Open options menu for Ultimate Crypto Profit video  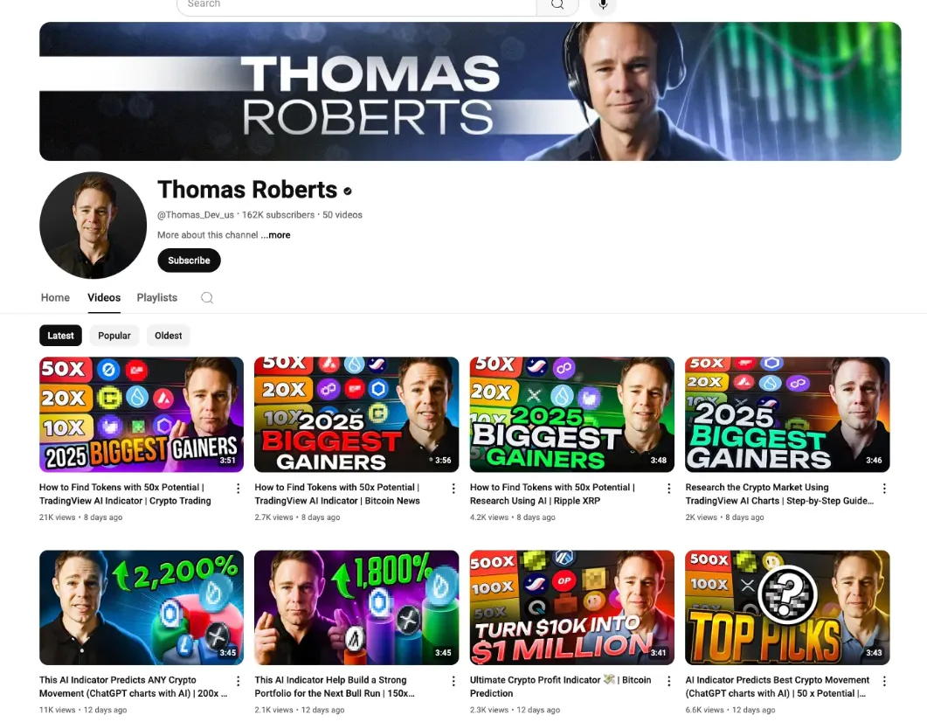668,681
